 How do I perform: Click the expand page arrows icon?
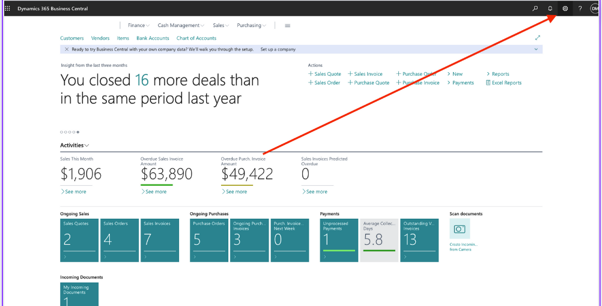coord(537,38)
